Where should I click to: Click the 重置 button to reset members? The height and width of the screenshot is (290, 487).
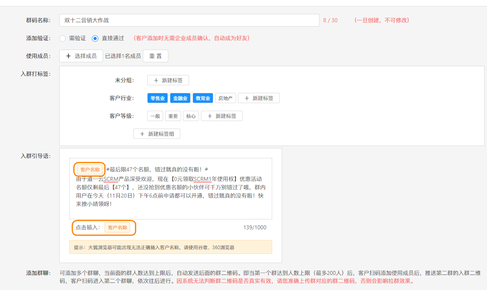coord(155,56)
